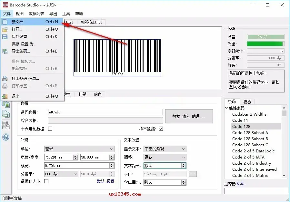290x202 pixels.
Task: Open help via the question mark icon
Action: tap(6, 137)
